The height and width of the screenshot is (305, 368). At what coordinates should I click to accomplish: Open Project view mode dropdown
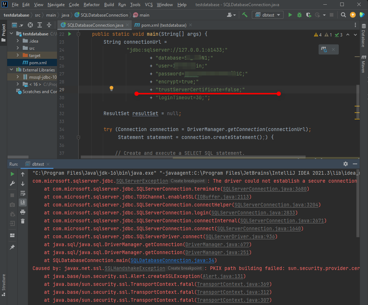point(17,25)
